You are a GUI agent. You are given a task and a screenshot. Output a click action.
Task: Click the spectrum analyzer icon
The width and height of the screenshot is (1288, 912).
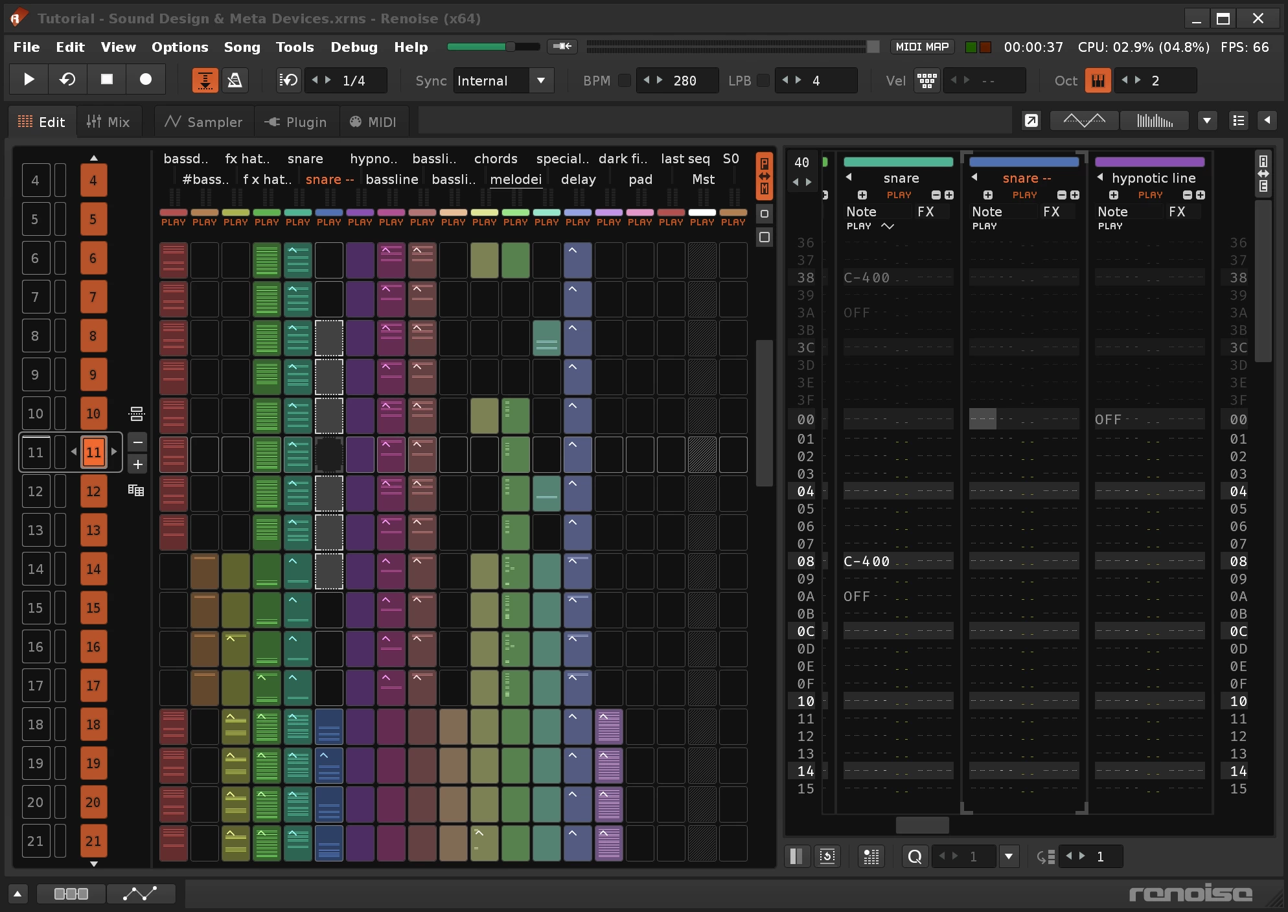1155,120
